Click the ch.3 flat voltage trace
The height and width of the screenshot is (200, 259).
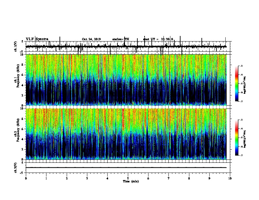[x=126, y=168]
